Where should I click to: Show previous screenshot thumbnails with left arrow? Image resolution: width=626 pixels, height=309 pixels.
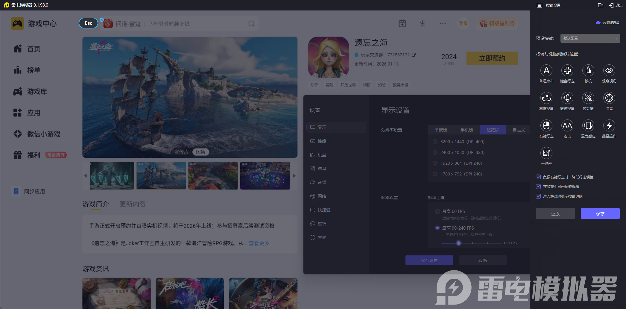[86, 176]
